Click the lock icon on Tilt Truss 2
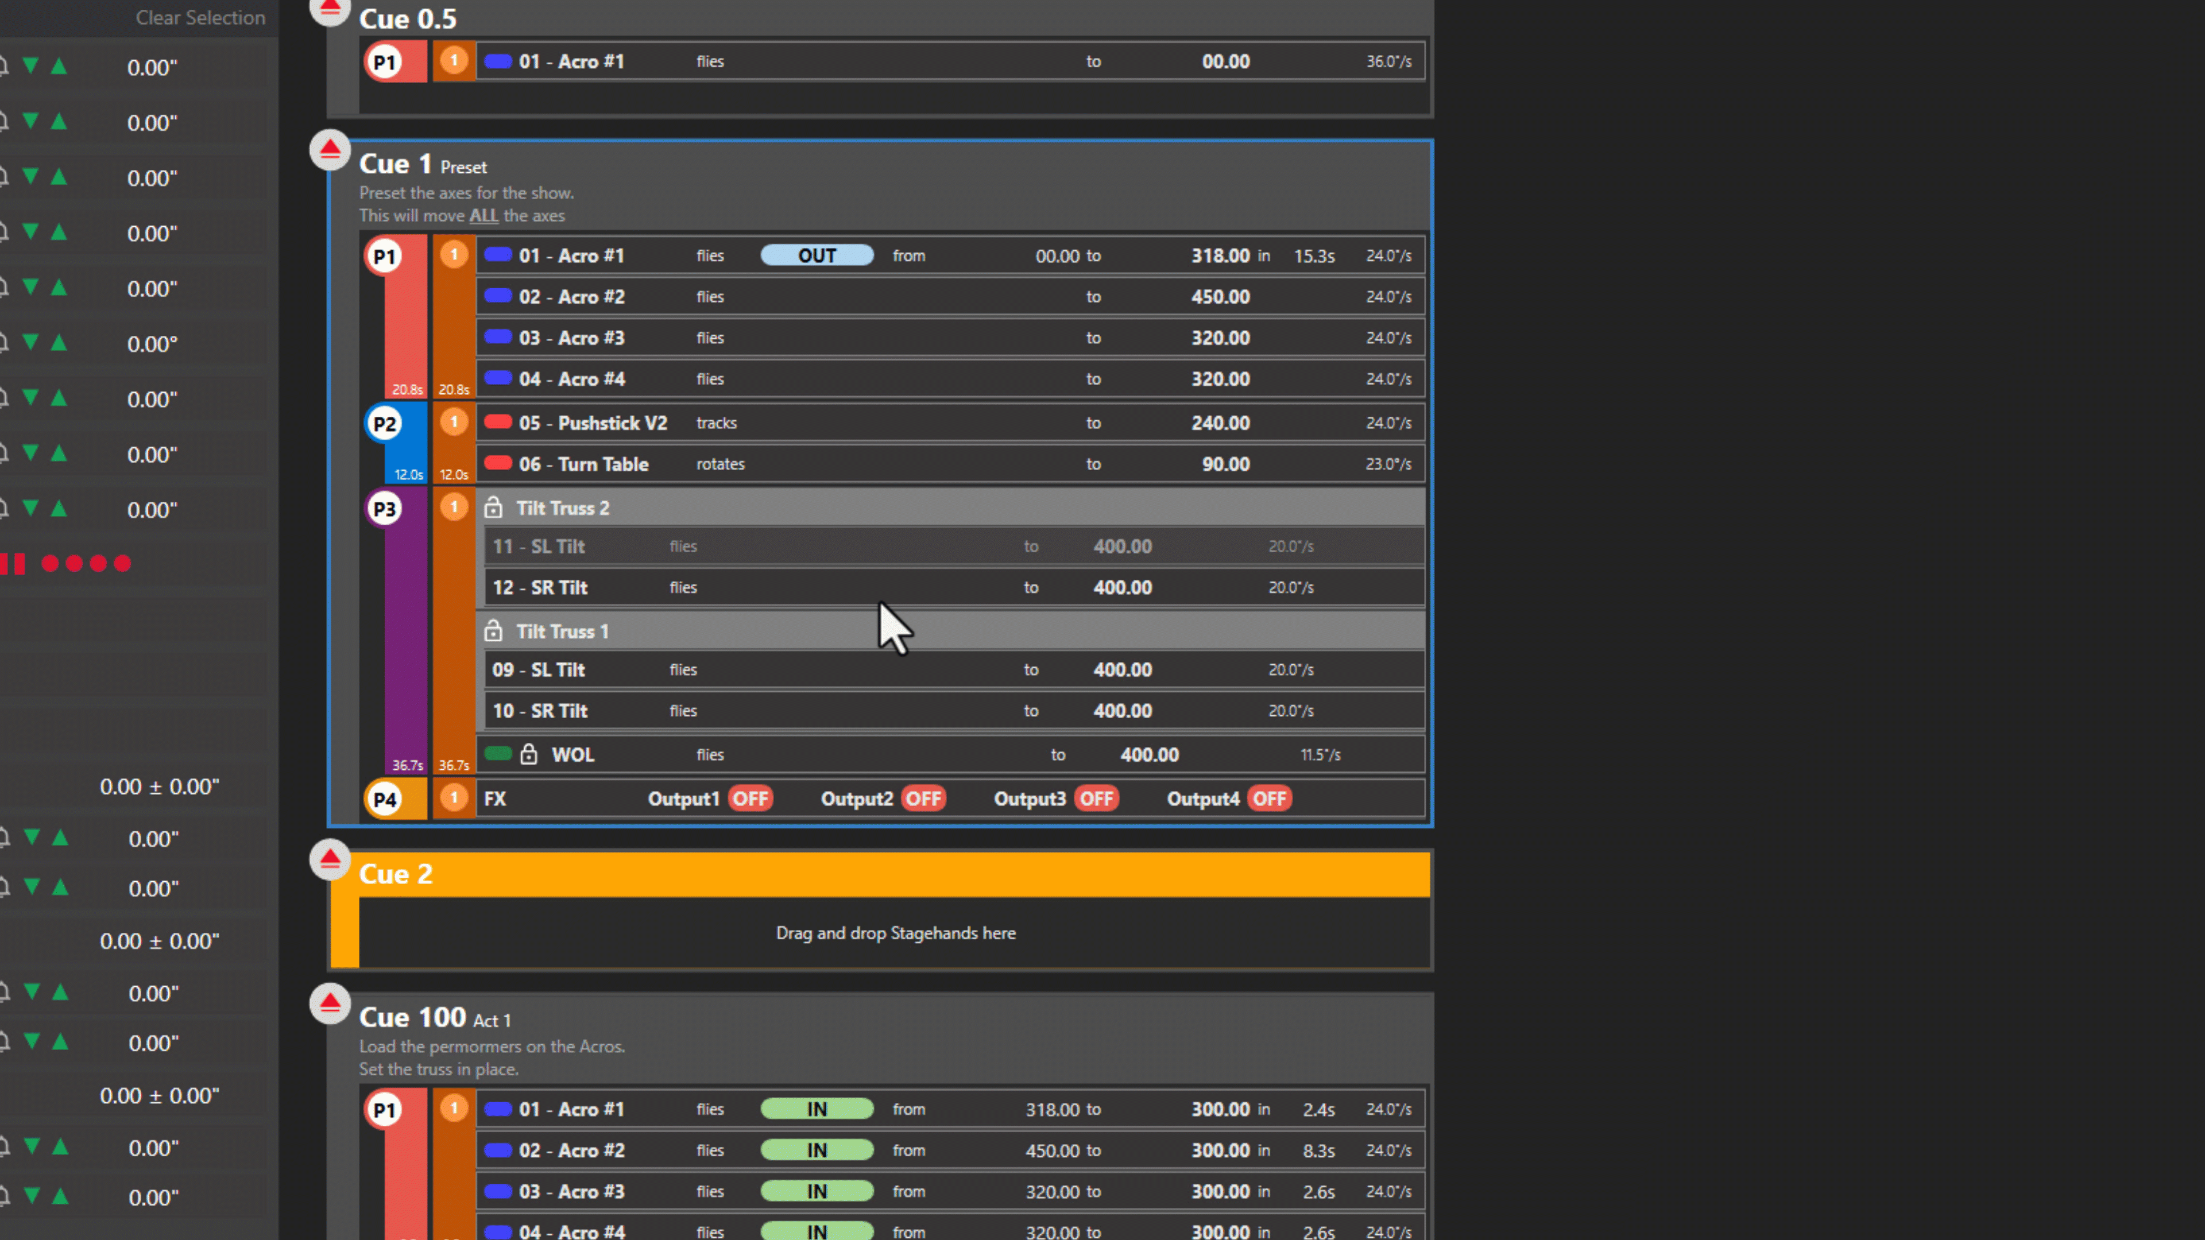Image resolution: width=2205 pixels, height=1240 pixels. pos(493,507)
